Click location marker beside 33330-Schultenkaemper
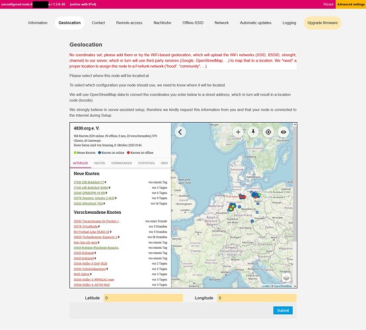The width and height of the screenshot is (366, 330). pyautogui.click(x=107, y=269)
